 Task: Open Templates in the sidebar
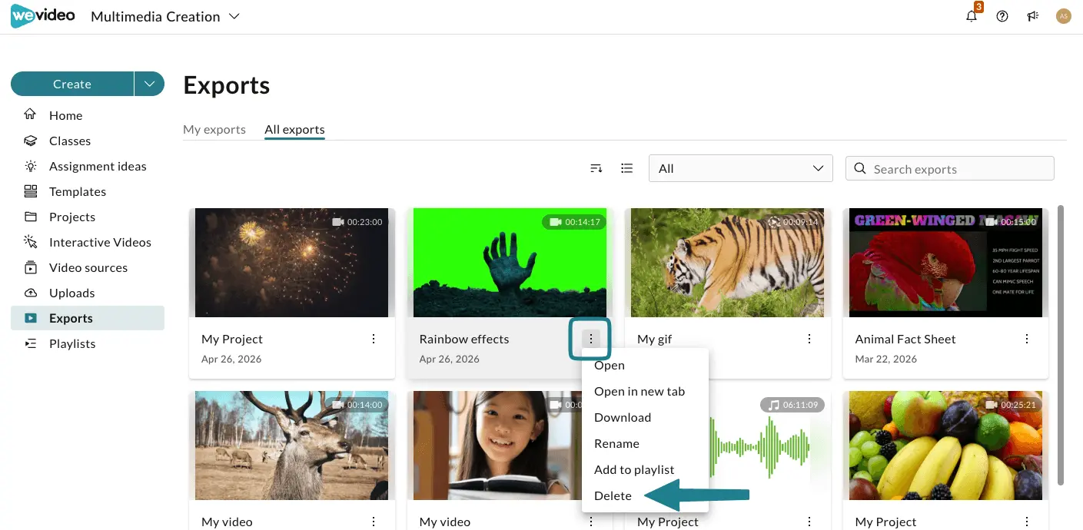point(88,191)
